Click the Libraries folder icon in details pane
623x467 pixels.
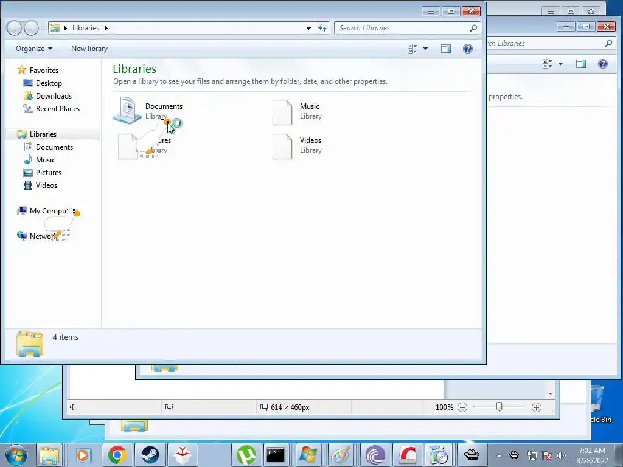click(x=30, y=343)
